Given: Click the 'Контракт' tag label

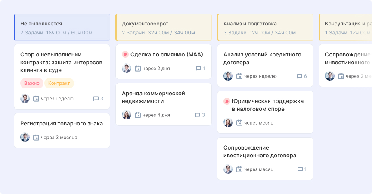Looking at the screenshot, I should 59,83.
